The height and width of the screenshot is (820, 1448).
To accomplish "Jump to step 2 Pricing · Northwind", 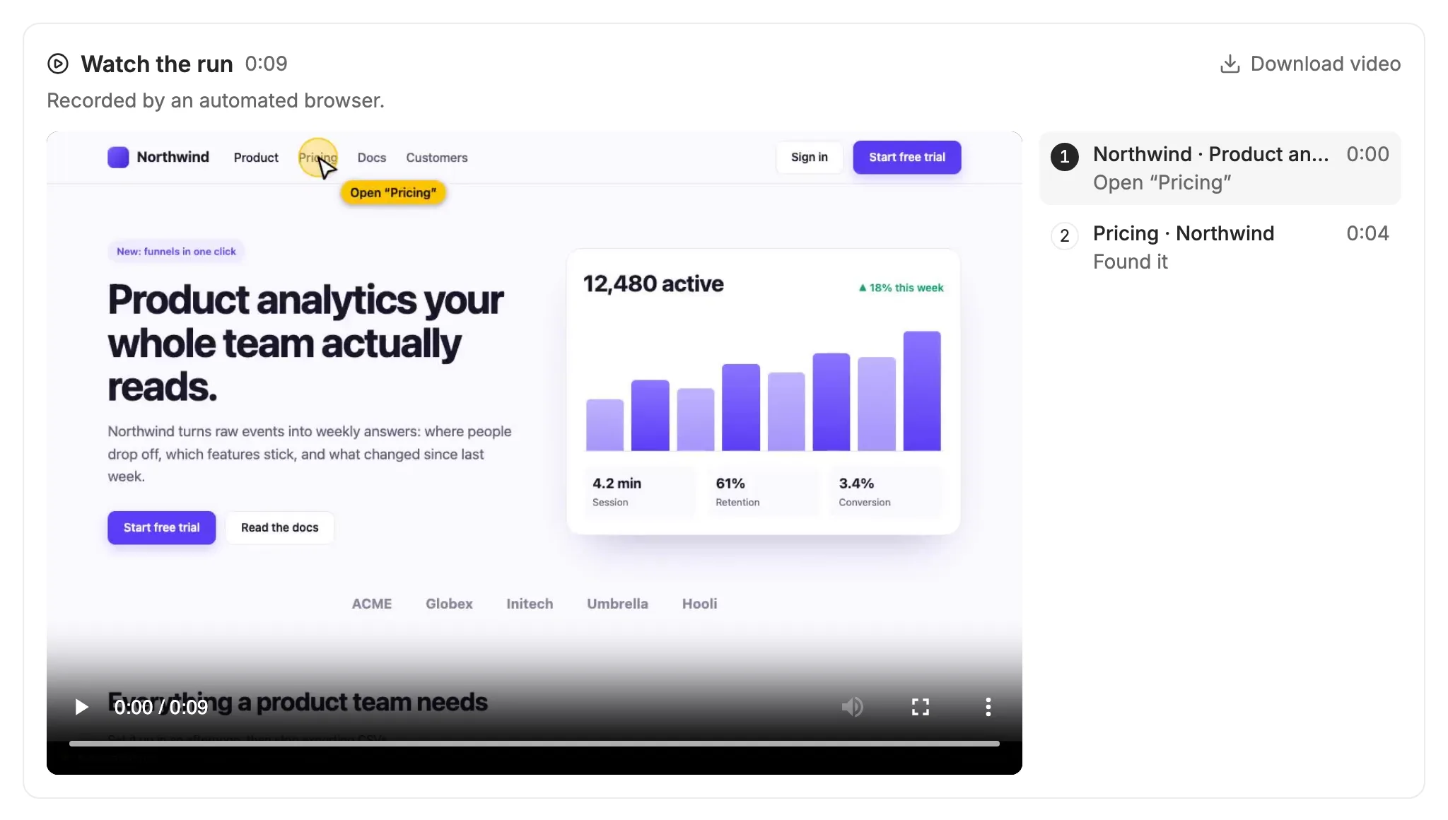I will tap(1220, 247).
